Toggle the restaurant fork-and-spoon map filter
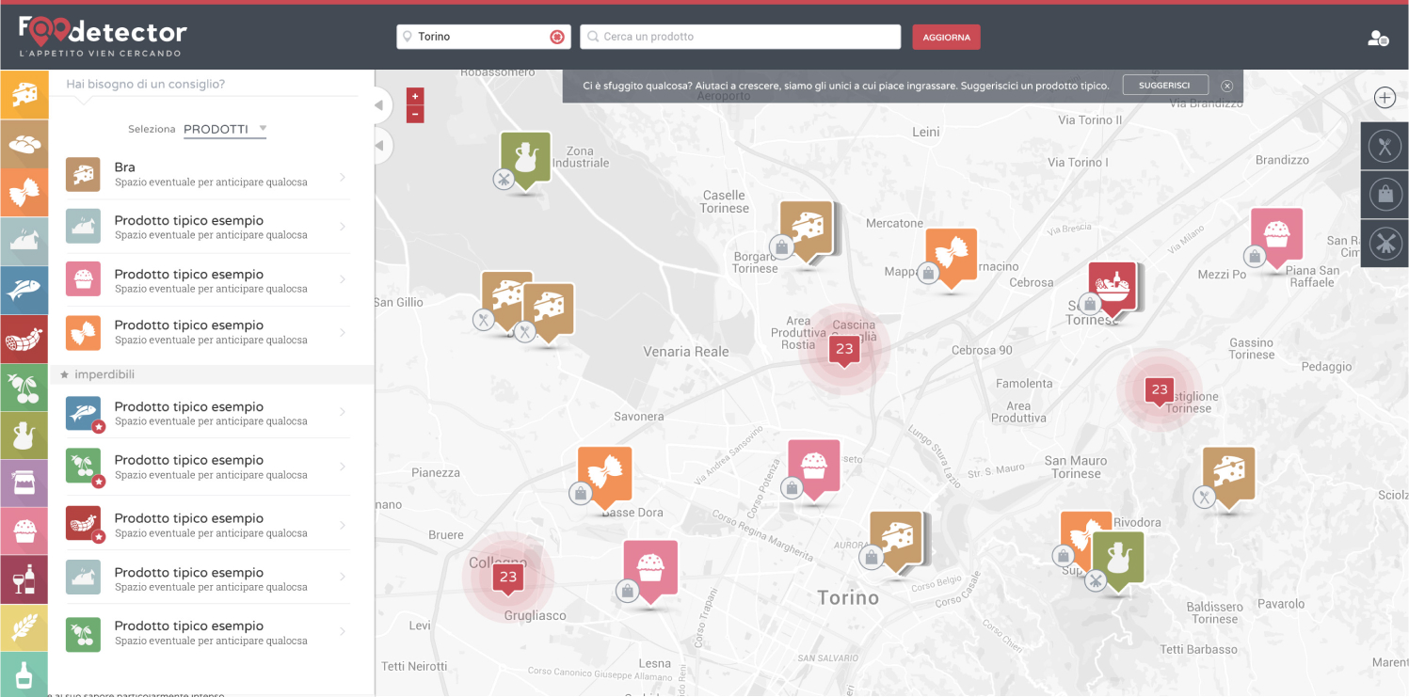The height and width of the screenshot is (697, 1409). pos(1385,146)
